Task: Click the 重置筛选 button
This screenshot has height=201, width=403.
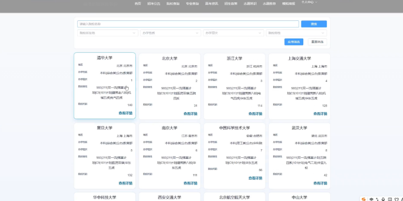Action: (317, 42)
